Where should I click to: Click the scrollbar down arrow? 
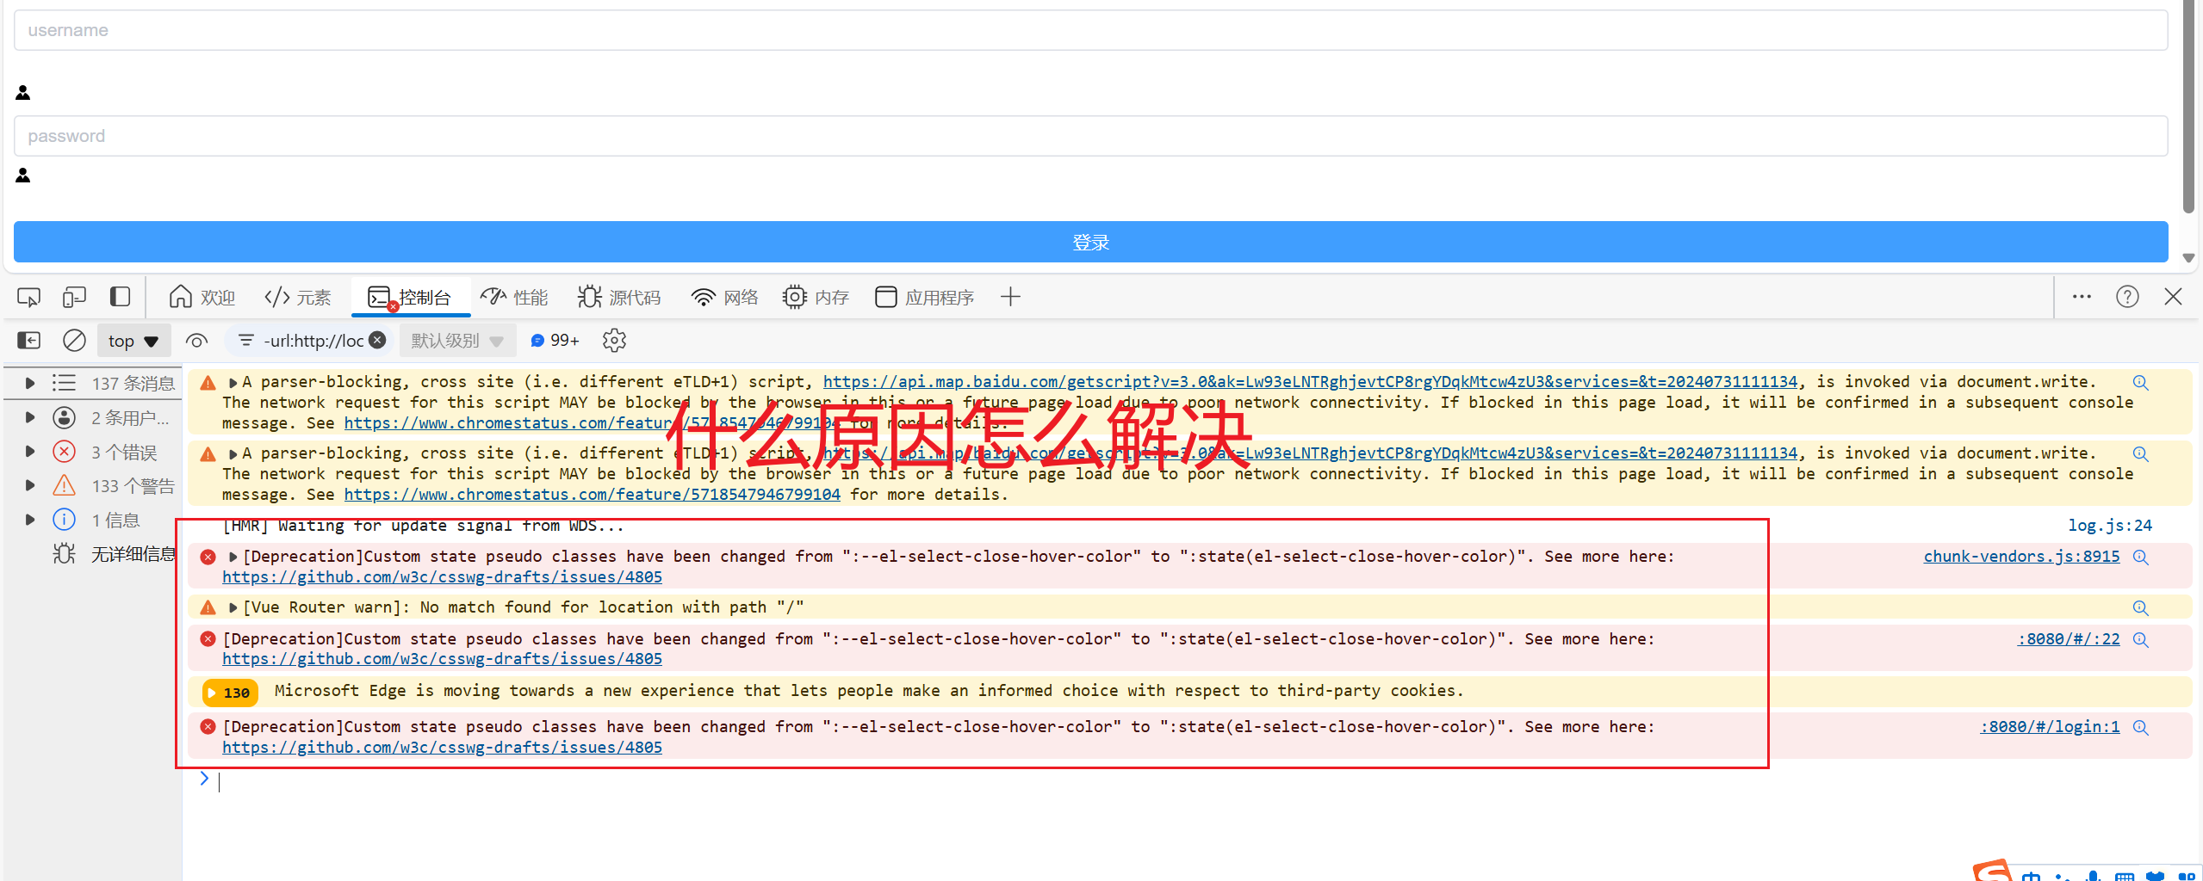[2188, 258]
